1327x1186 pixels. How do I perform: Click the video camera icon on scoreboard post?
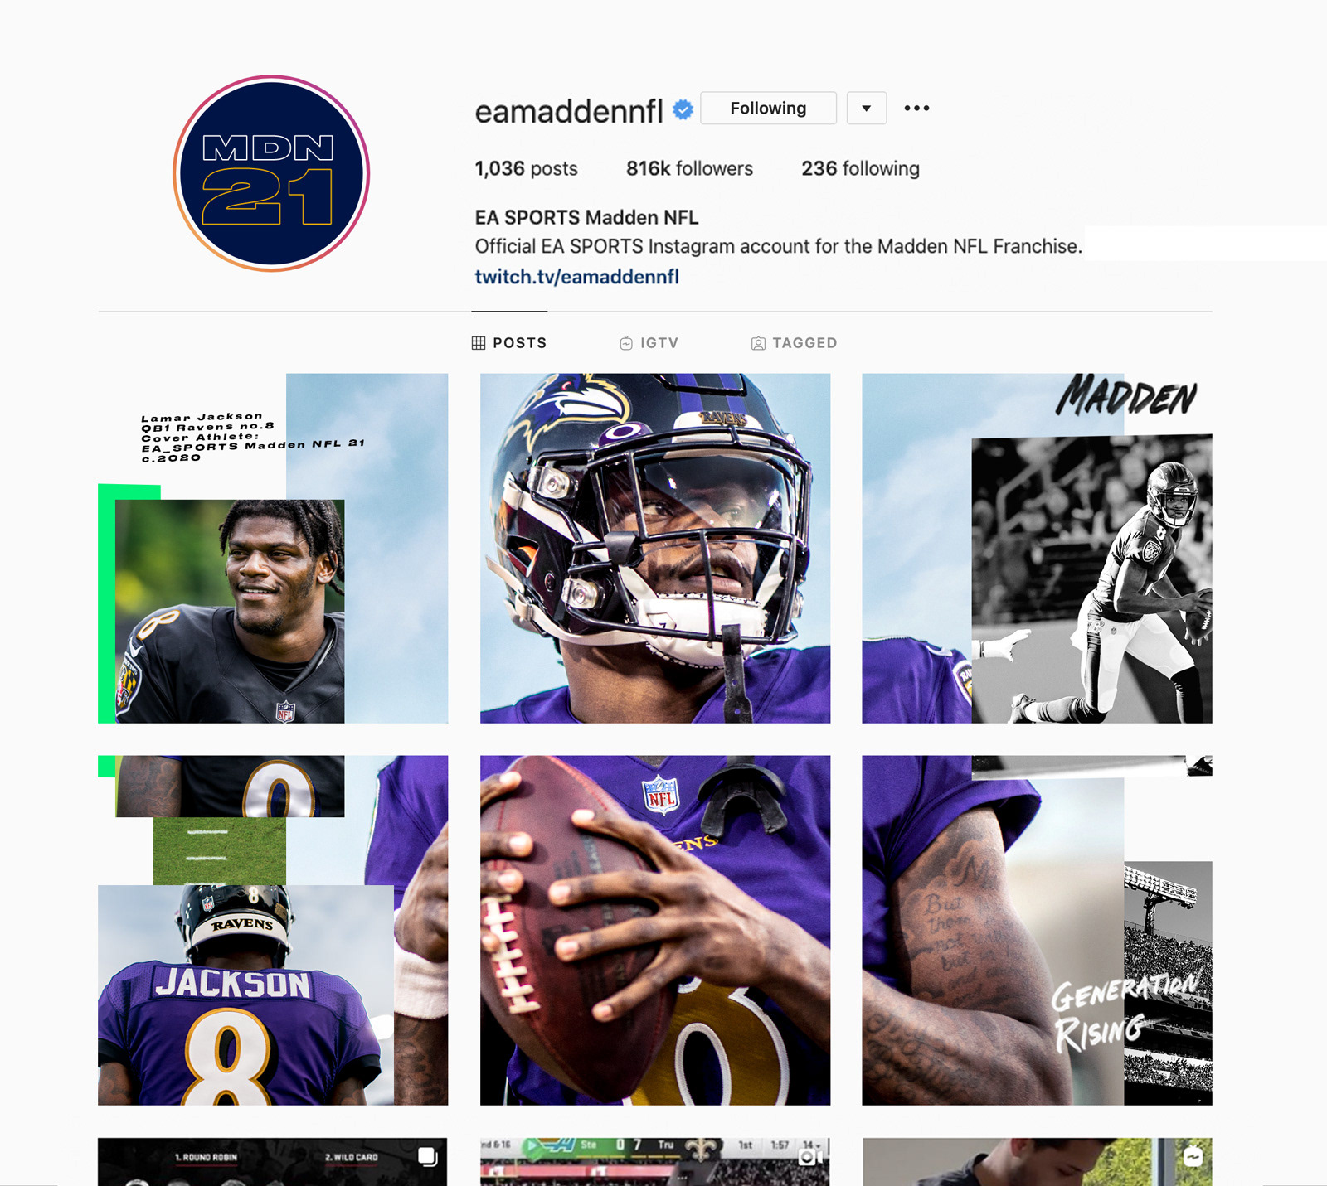click(810, 1157)
